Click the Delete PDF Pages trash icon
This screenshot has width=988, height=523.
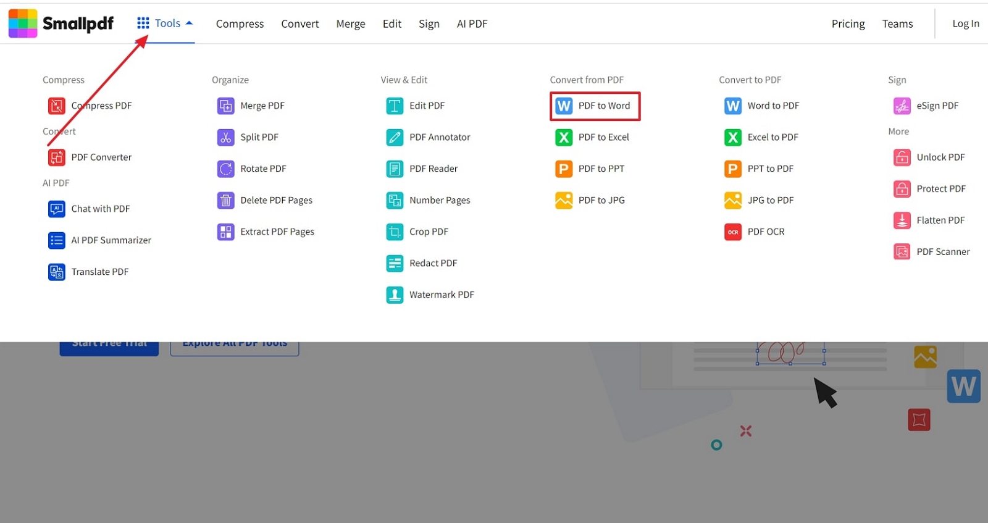(x=226, y=200)
